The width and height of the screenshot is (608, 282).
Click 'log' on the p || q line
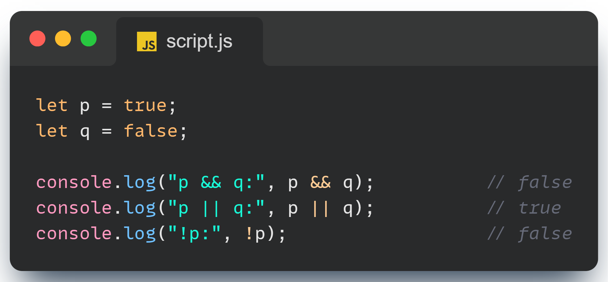[x=140, y=208]
